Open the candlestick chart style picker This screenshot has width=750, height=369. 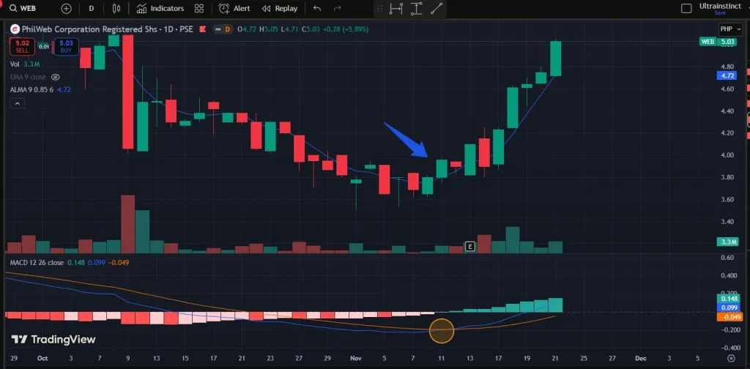click(x=116, y=8)
